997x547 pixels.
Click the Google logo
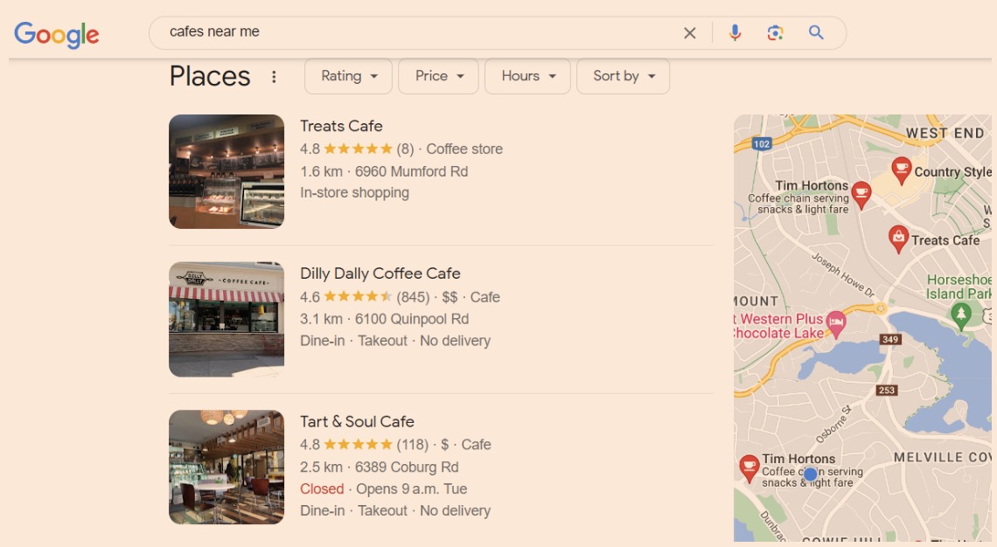pyautogui.click(x=57, y=34)
